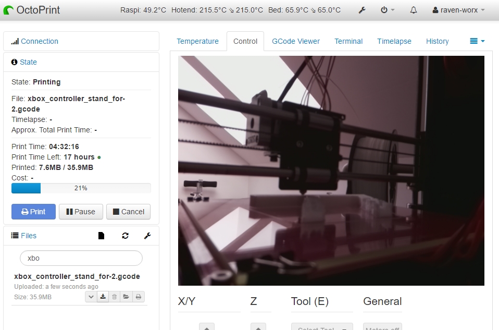
Task: Create new file icon in Files panel
Action: point(101,236)
